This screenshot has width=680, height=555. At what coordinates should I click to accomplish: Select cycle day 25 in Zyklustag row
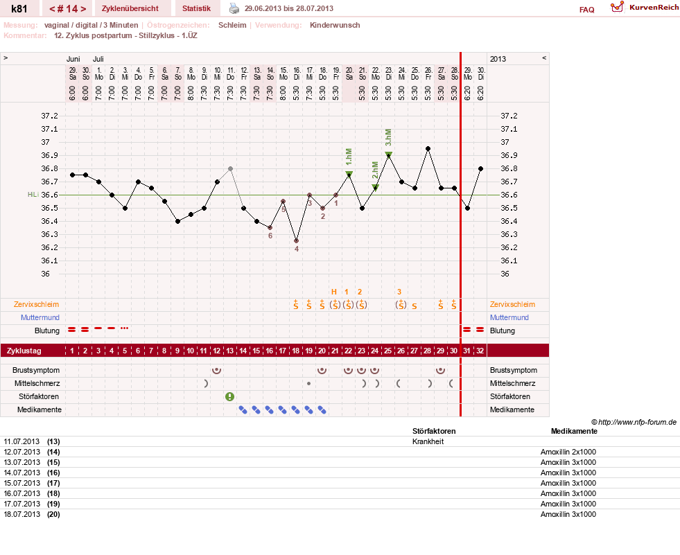pos(388,351)
